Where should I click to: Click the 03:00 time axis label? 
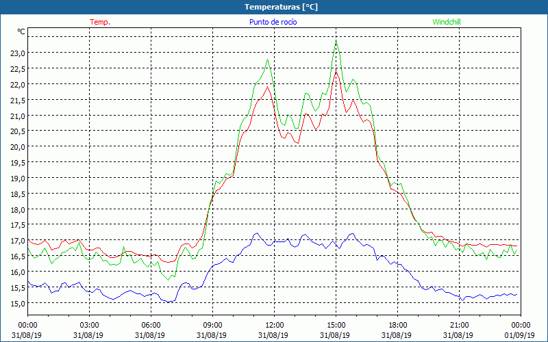[x=90, y=326]
